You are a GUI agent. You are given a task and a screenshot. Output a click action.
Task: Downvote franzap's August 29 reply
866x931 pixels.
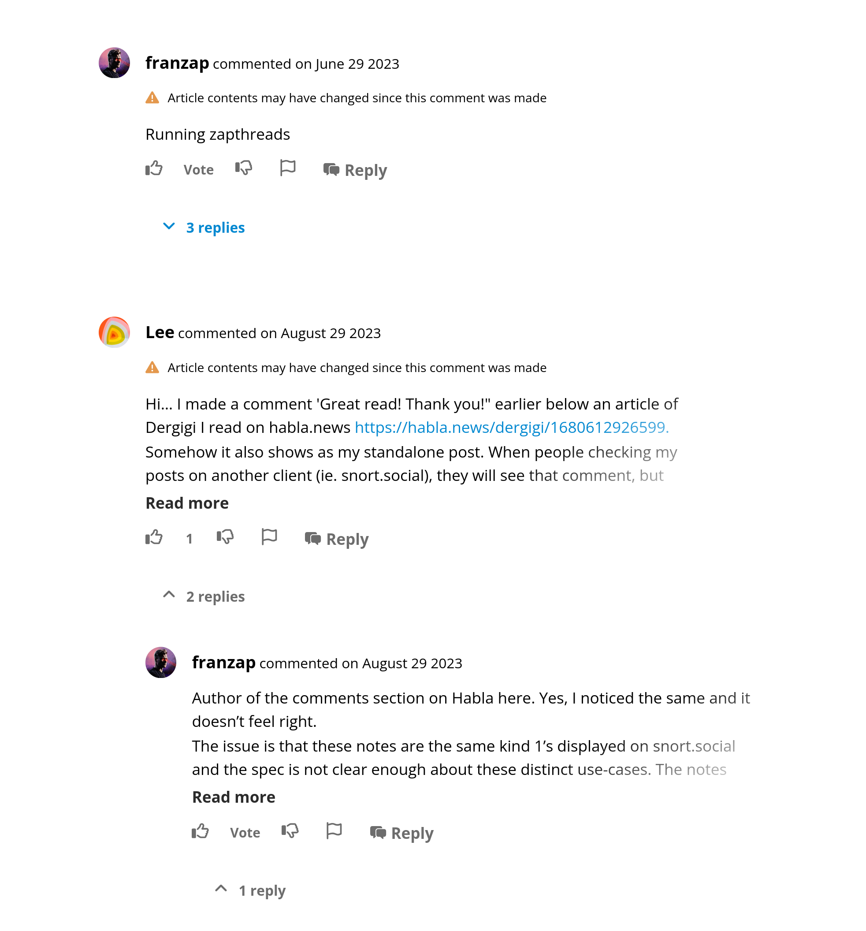coord(290,831)
